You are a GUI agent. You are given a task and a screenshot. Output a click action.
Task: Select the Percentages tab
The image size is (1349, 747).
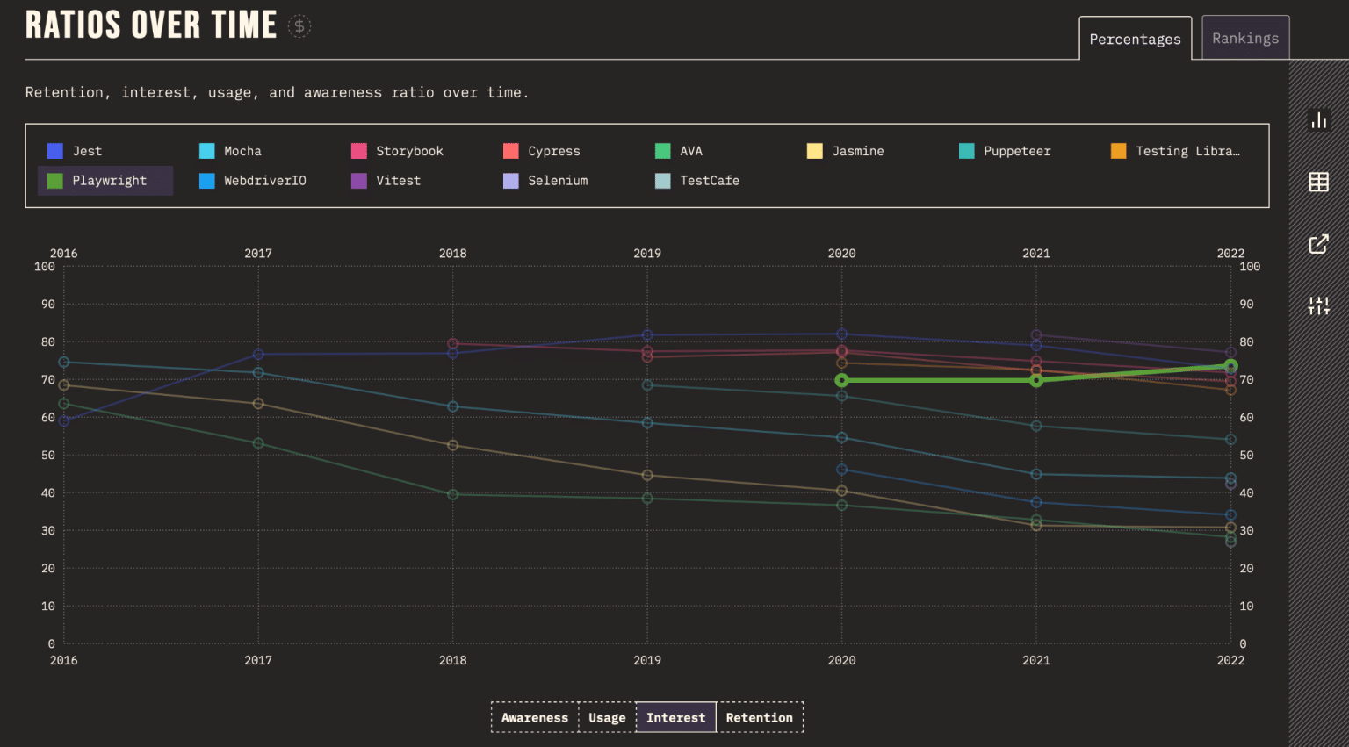tap(1135, 39)
